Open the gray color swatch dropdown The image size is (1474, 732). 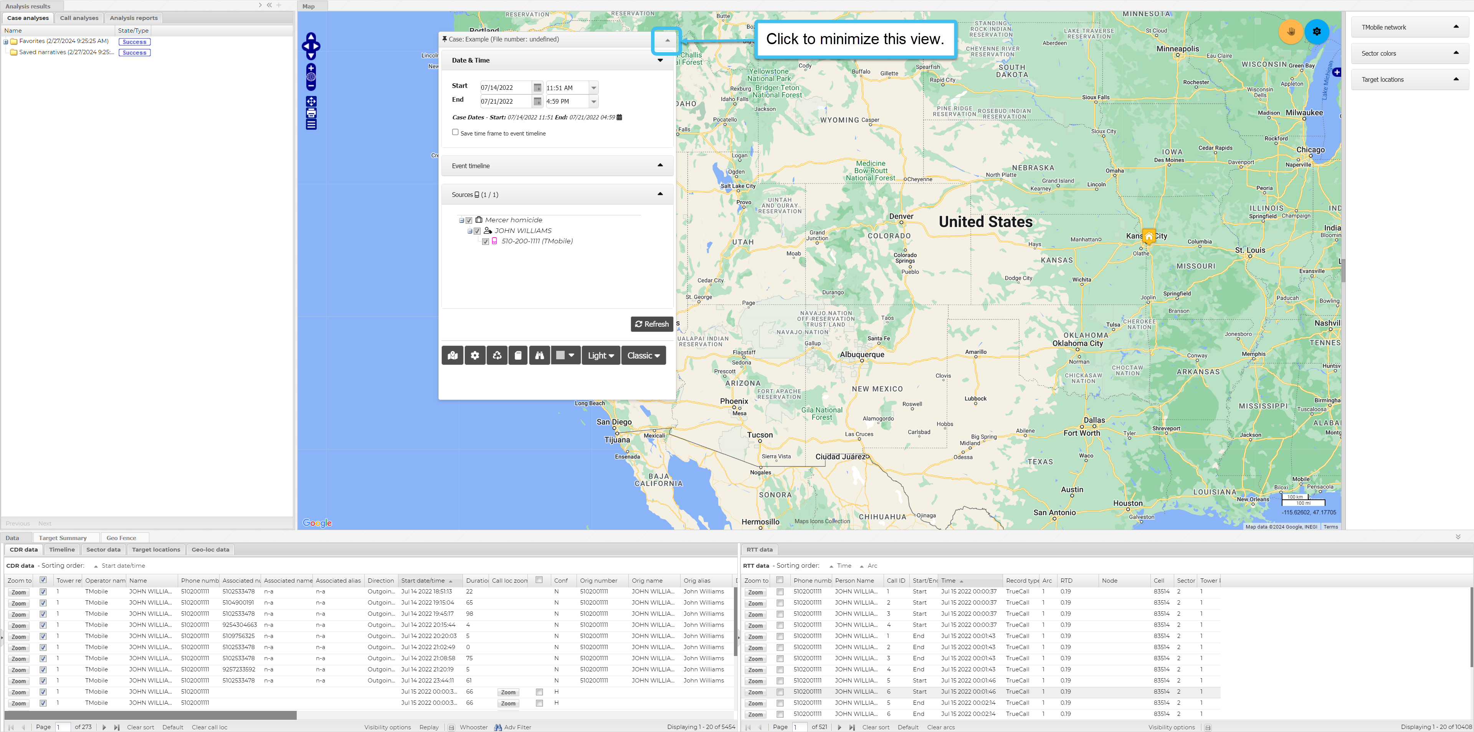point(565,355)
